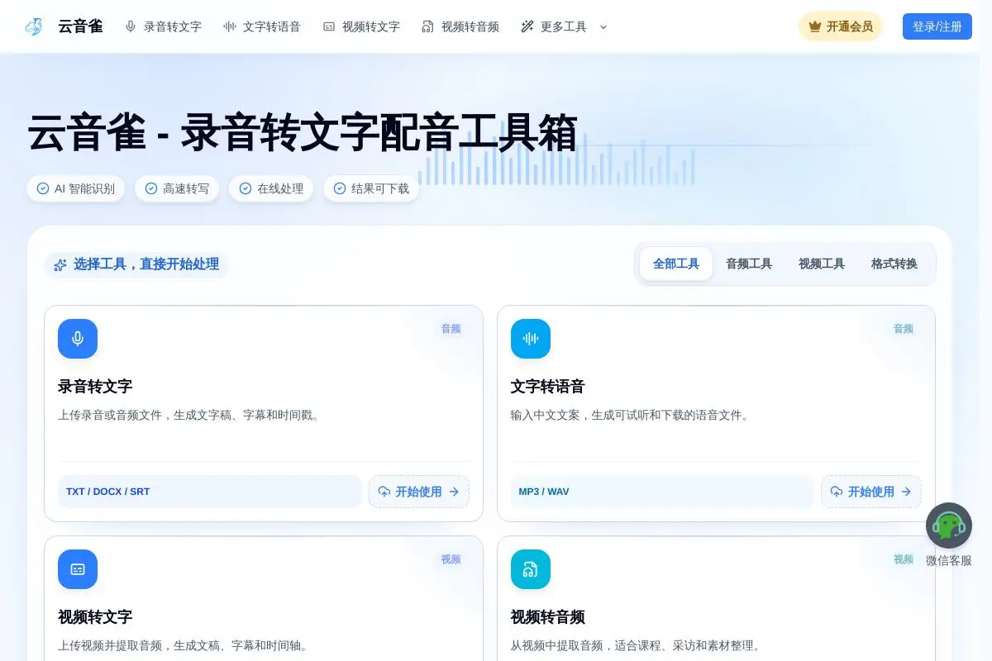The height and width of the screenshot is (661, 992).
Task: Click the check icon in 高速转写 badge
Action: pos(151,188)
